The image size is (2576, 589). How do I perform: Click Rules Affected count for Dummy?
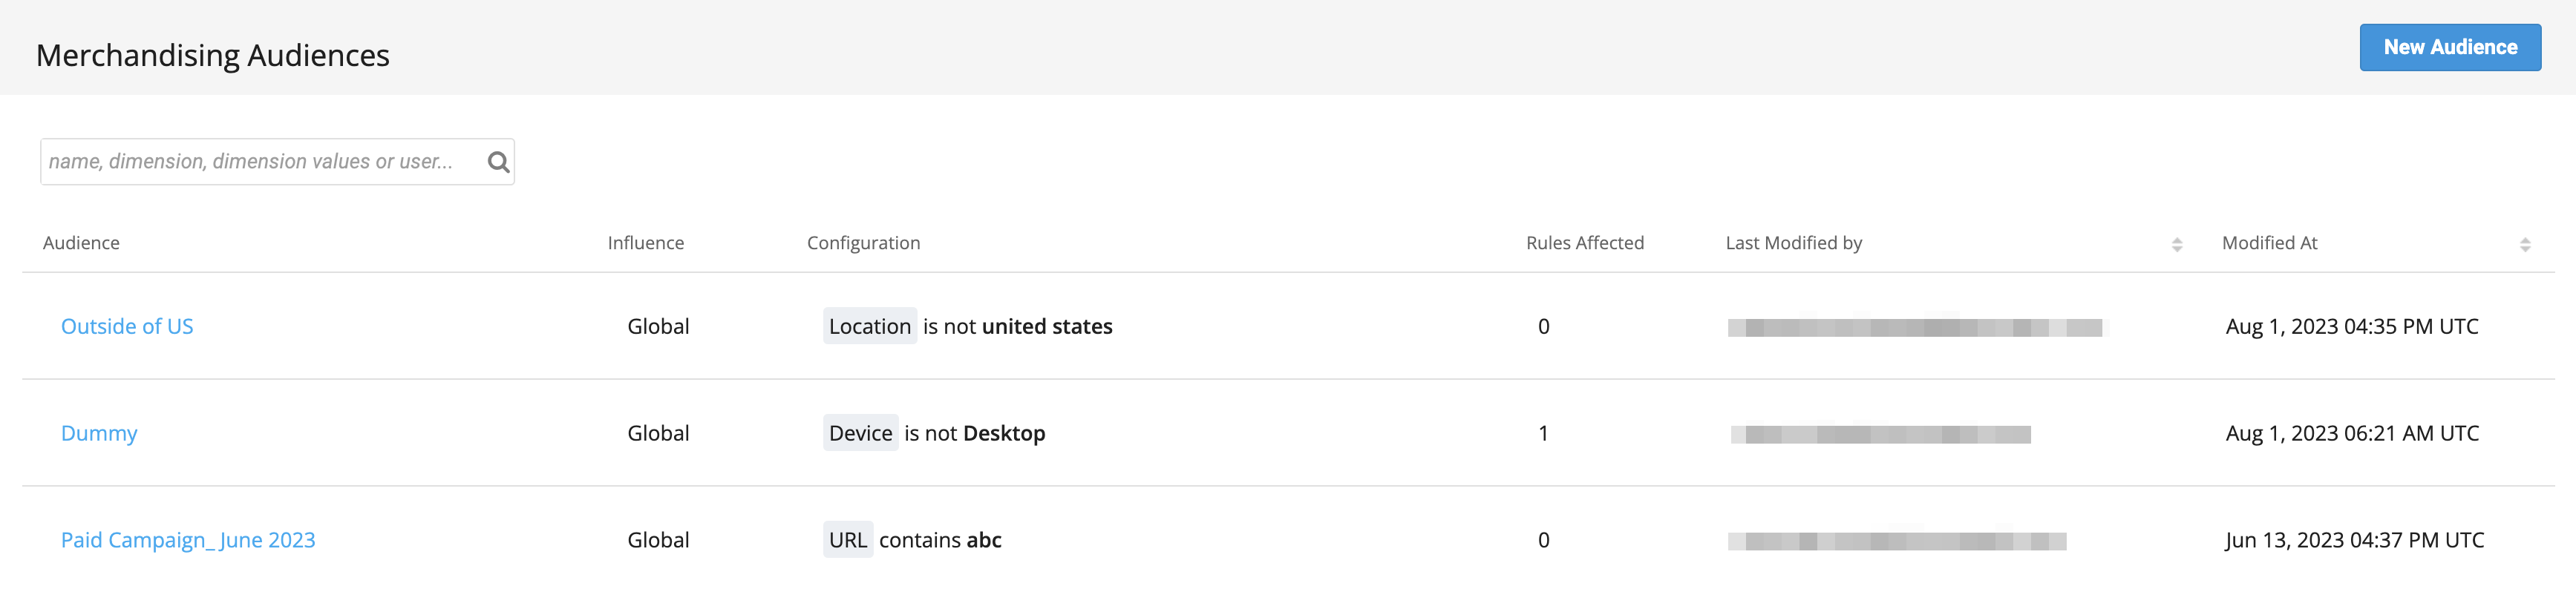tap(1543, 433)
